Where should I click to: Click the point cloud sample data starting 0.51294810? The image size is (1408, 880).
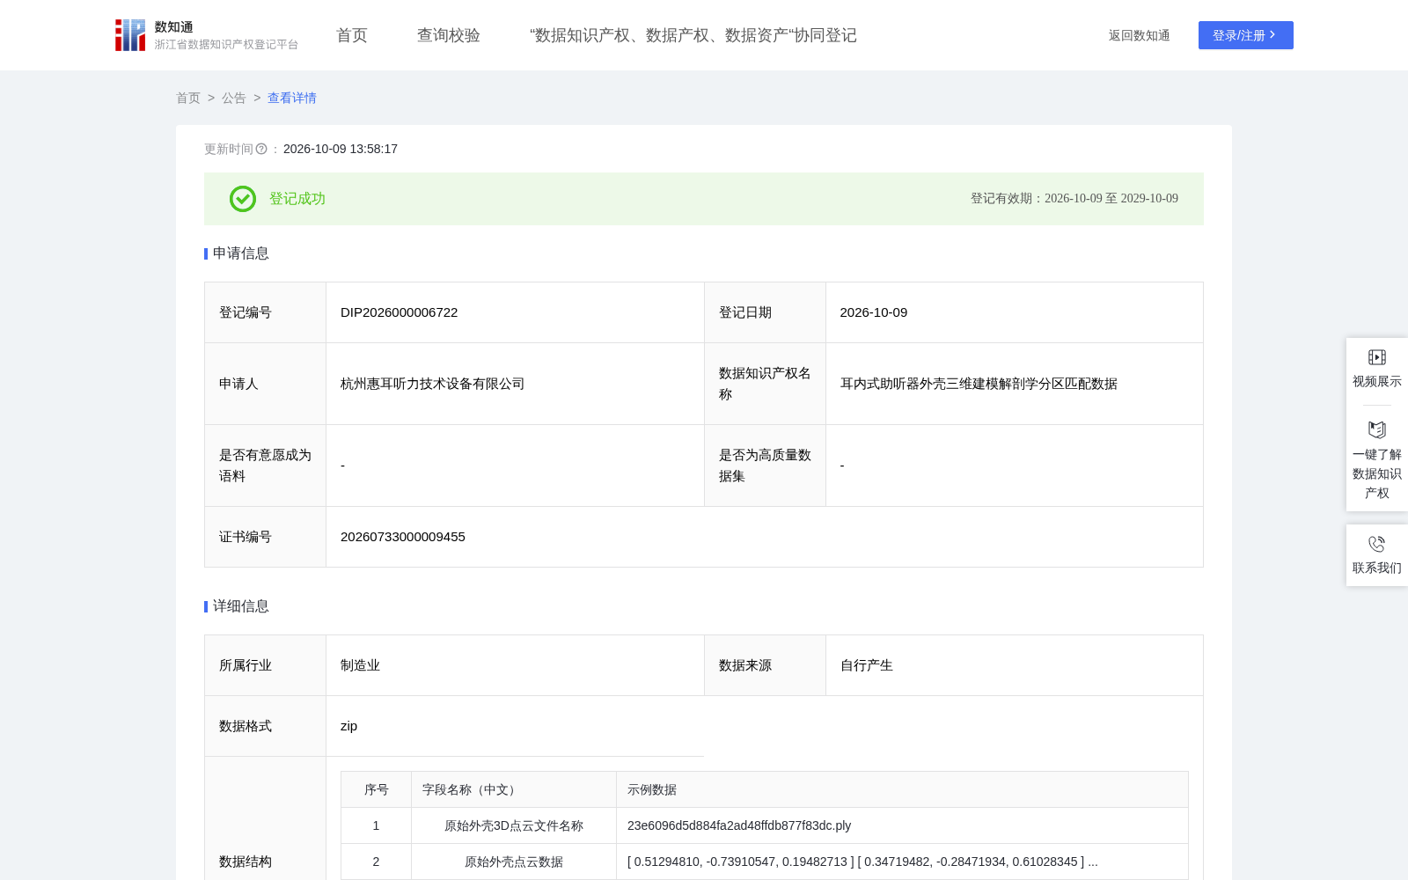click(x=862, y=862)
